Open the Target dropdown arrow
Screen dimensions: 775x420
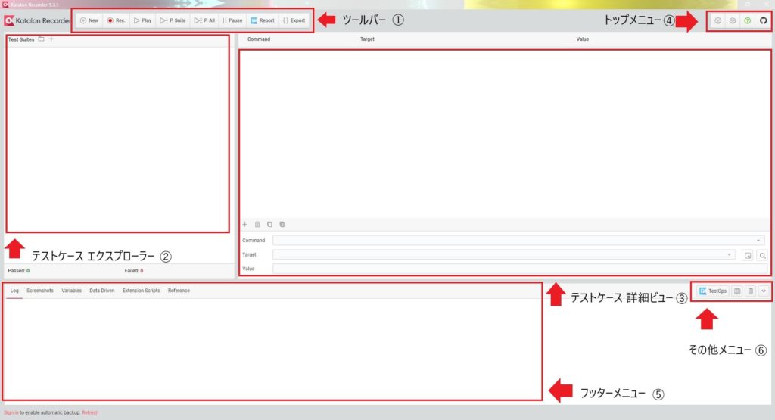point(729,254)
